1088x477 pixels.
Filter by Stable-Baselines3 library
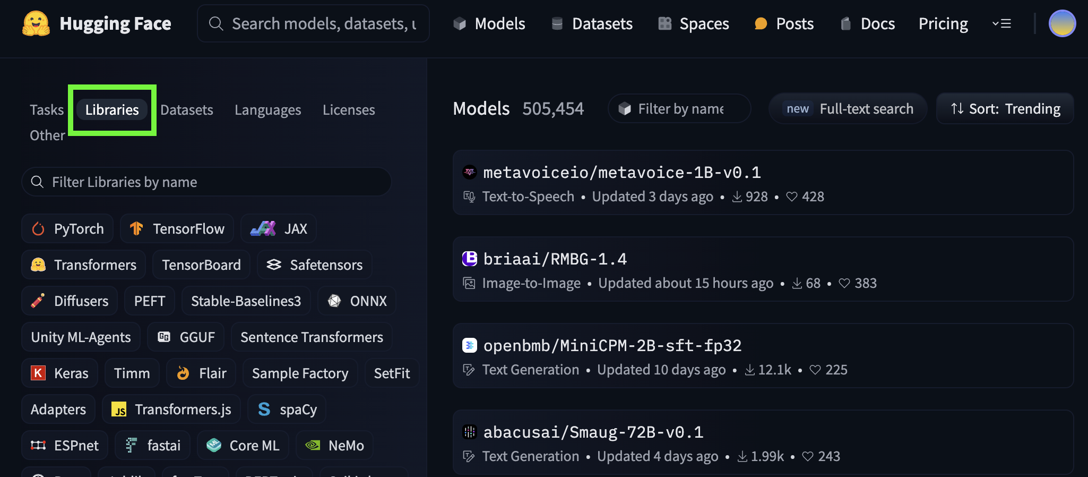click(246, 301)
